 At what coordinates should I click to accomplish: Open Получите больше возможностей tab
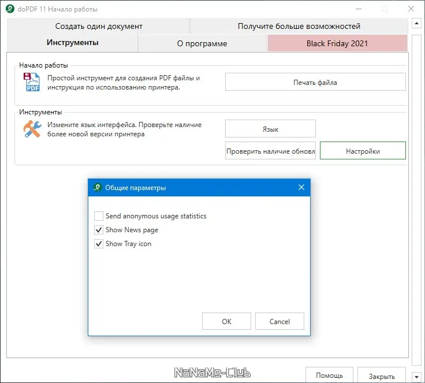299,26
